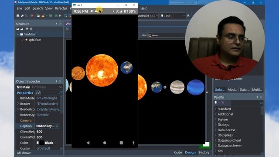Click the Save icon in main toolbar

coord(51,16)
